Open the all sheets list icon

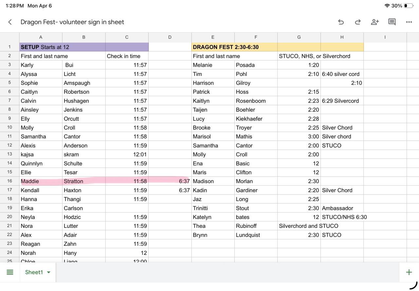click(10, 272)
